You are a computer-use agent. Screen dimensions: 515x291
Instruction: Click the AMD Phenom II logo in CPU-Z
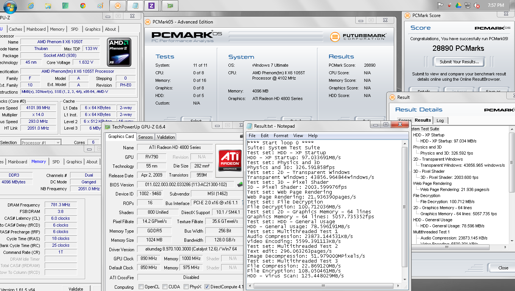pos(119,52)
